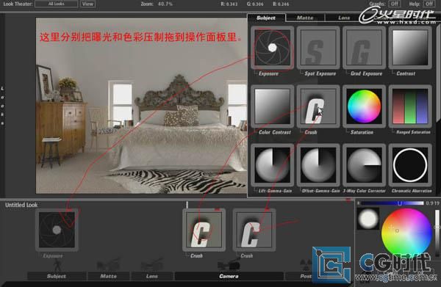This screenshot has height=287, width=441.
Task: Click the Zoom 40.7% value
Action: [x=165, y=4]
